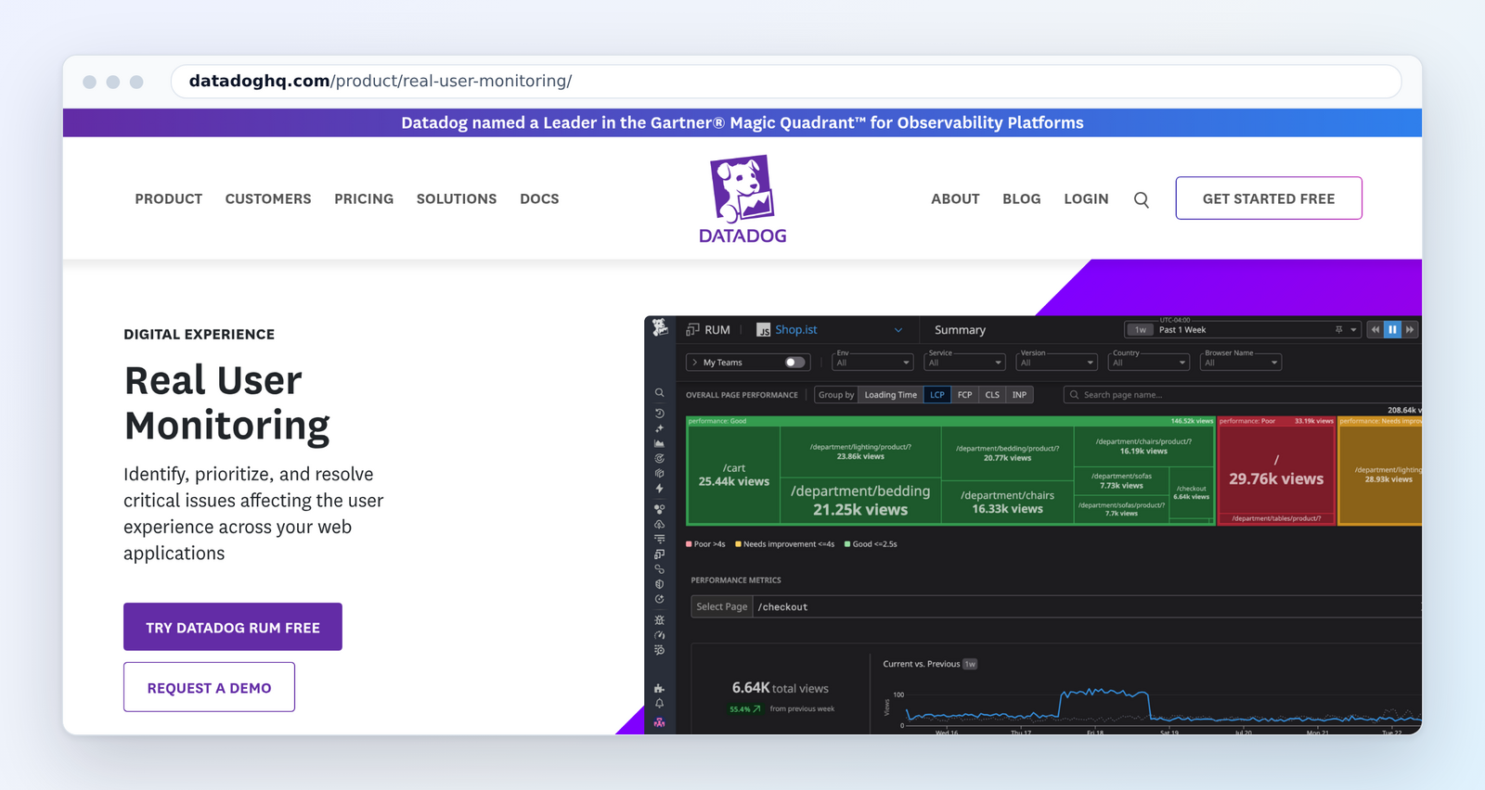Viewport: 1485px width, 790px height.
Task: Click the JS application icon beside Shop.ist
Action: pos(763,330)
